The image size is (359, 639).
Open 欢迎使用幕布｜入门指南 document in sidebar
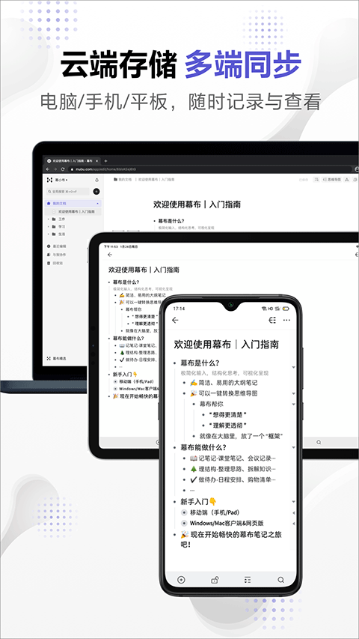[73, 211]
